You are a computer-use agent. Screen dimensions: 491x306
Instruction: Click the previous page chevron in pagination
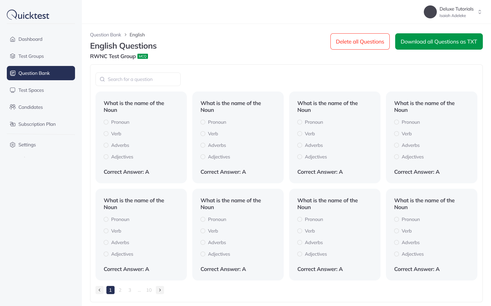[x=99, y=290]
